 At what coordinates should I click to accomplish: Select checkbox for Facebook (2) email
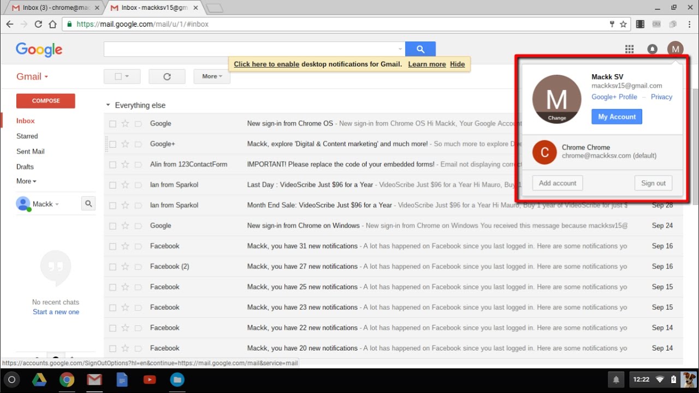[x=112, y=266]
